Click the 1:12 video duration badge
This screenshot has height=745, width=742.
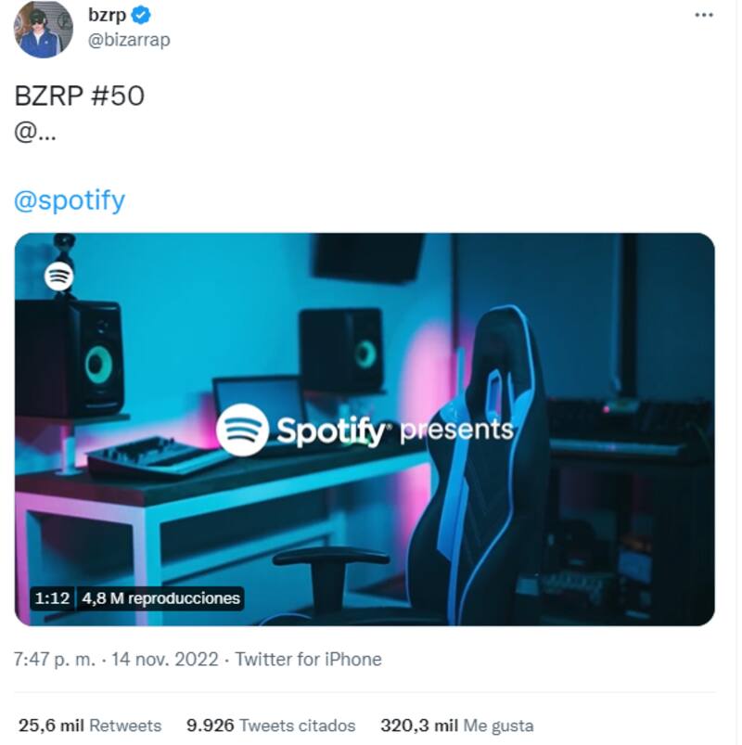click(x=52, y=598)
